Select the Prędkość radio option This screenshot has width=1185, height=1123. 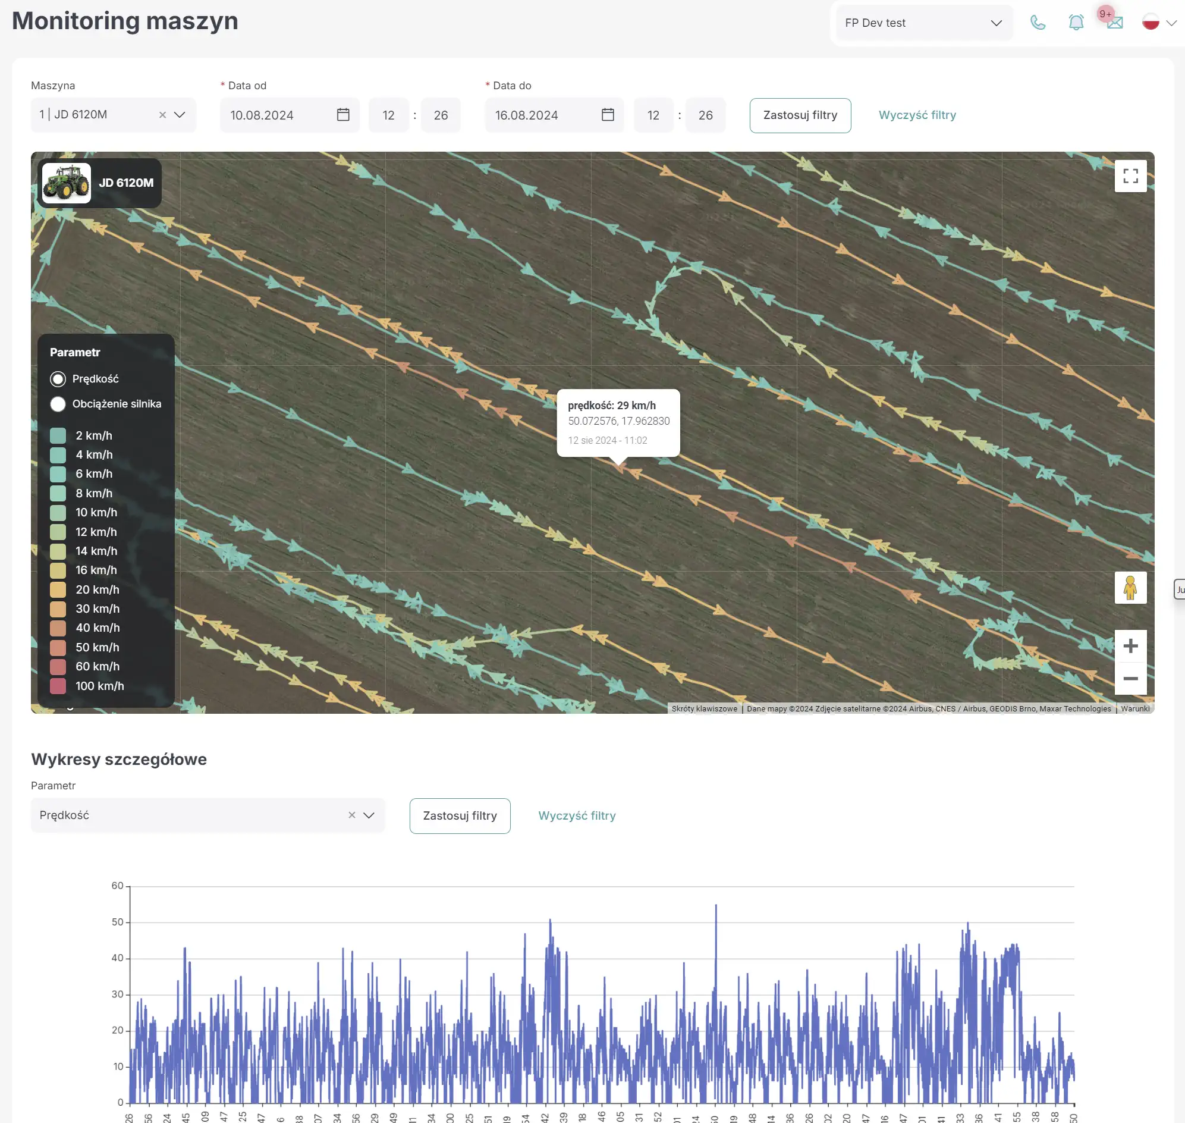tap(58, 379)
